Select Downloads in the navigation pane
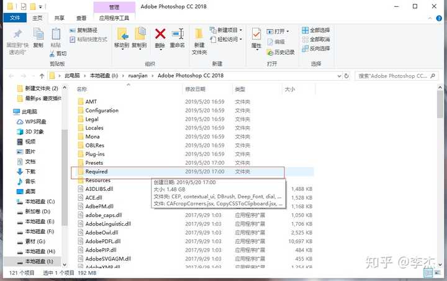Image resolution: width=447 pixels, height=281 pixels. pos(26,172)
